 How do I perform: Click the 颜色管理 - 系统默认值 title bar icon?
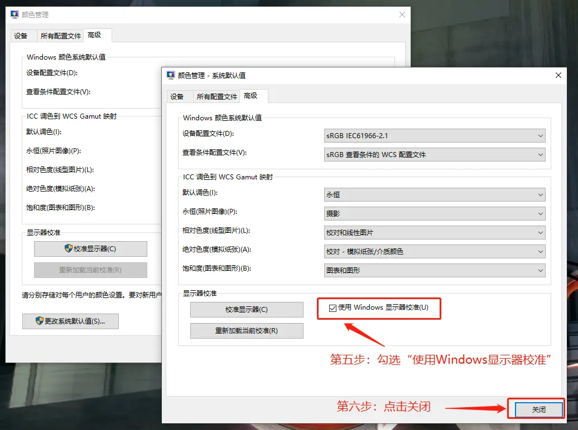171,75
